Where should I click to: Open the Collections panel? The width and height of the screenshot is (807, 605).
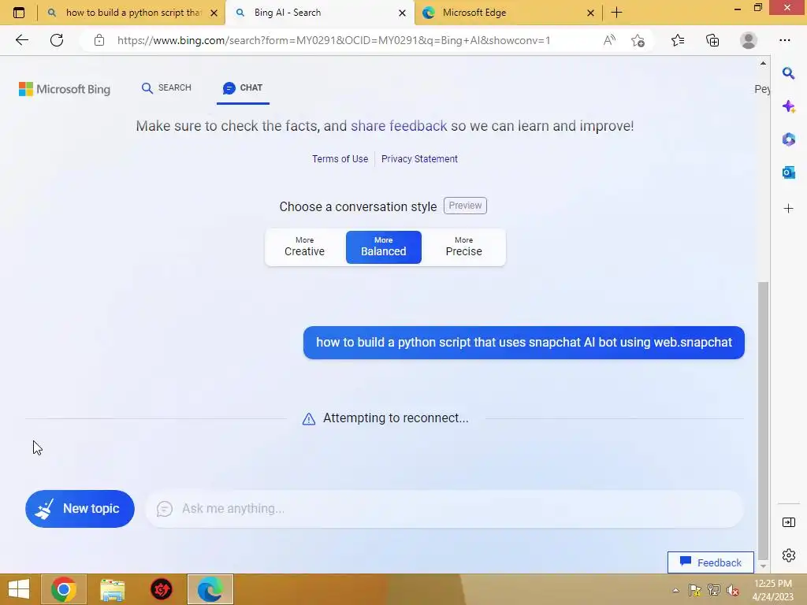[x=712, y=40]
